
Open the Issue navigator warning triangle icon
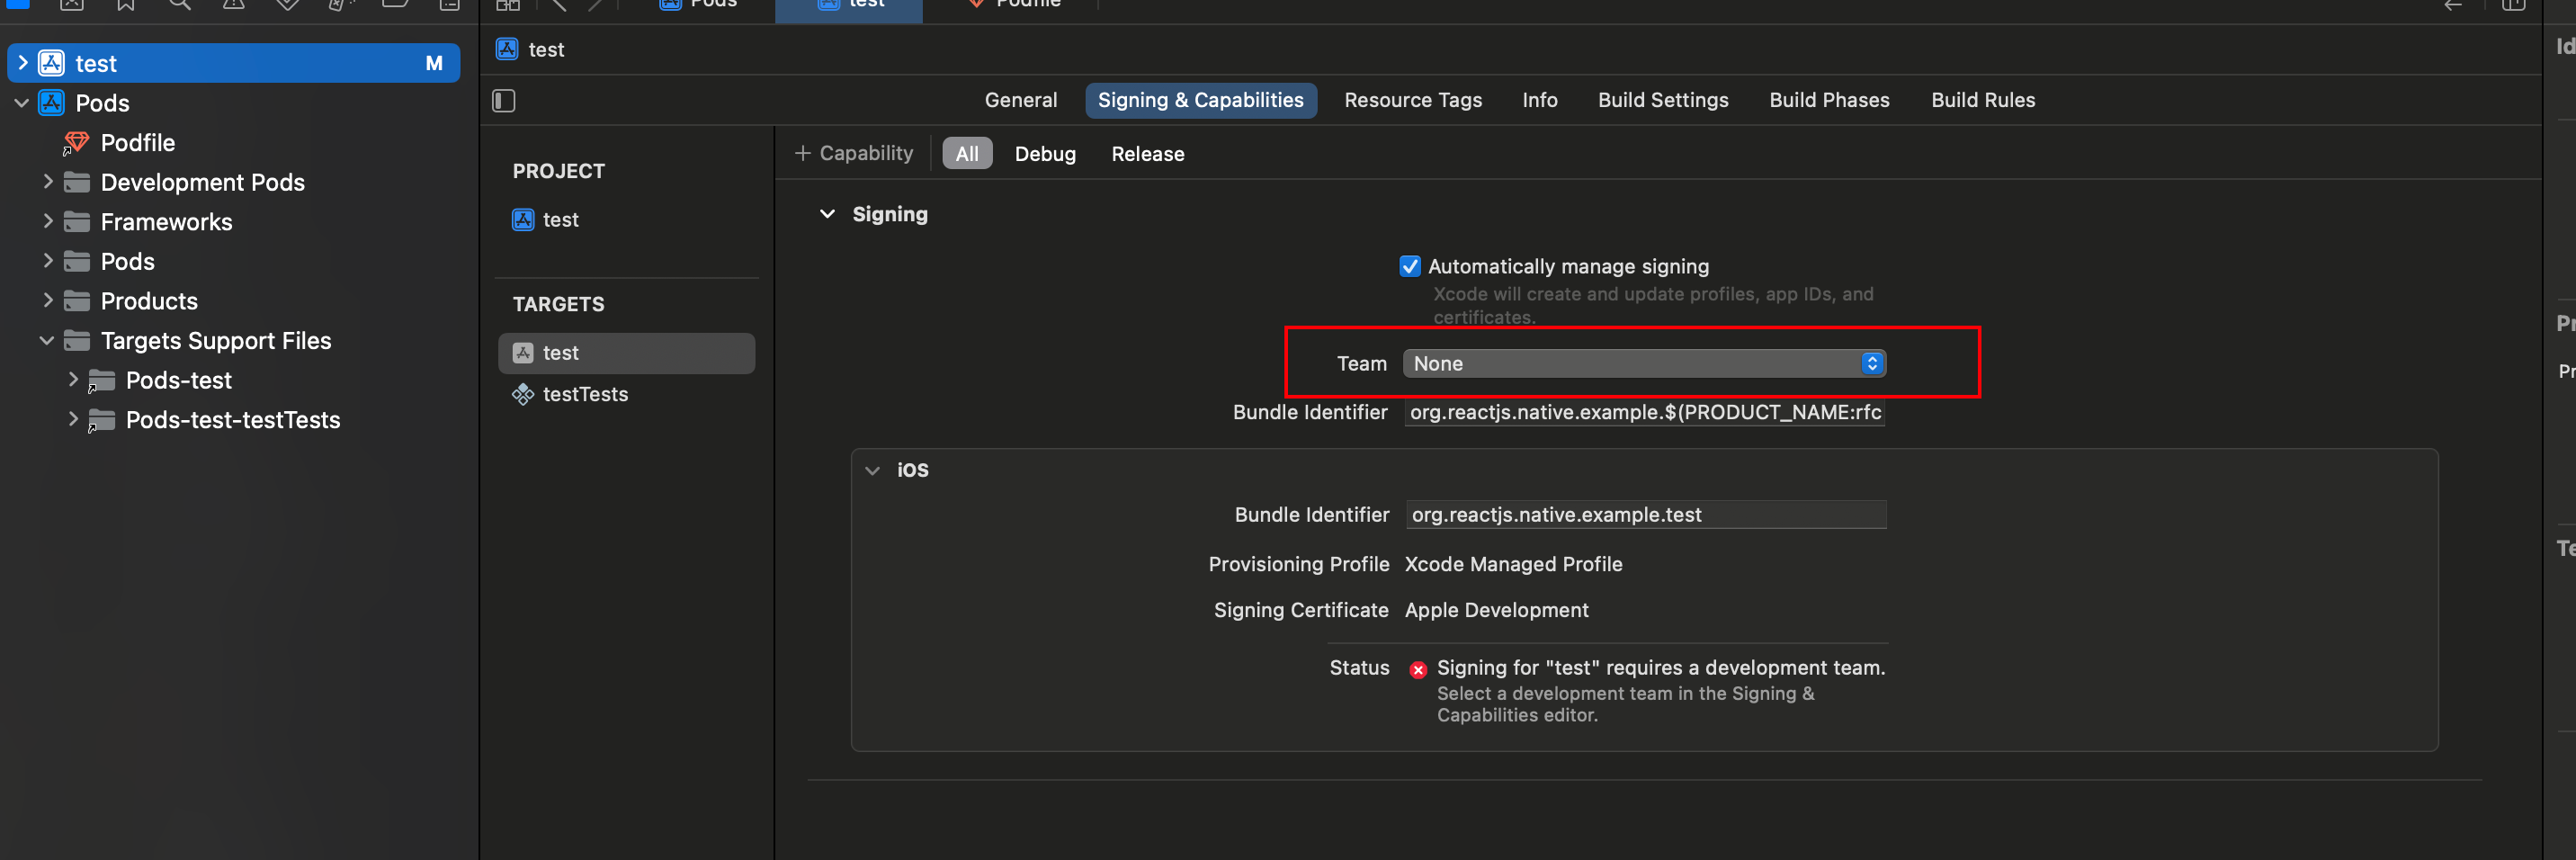[233, 4]
